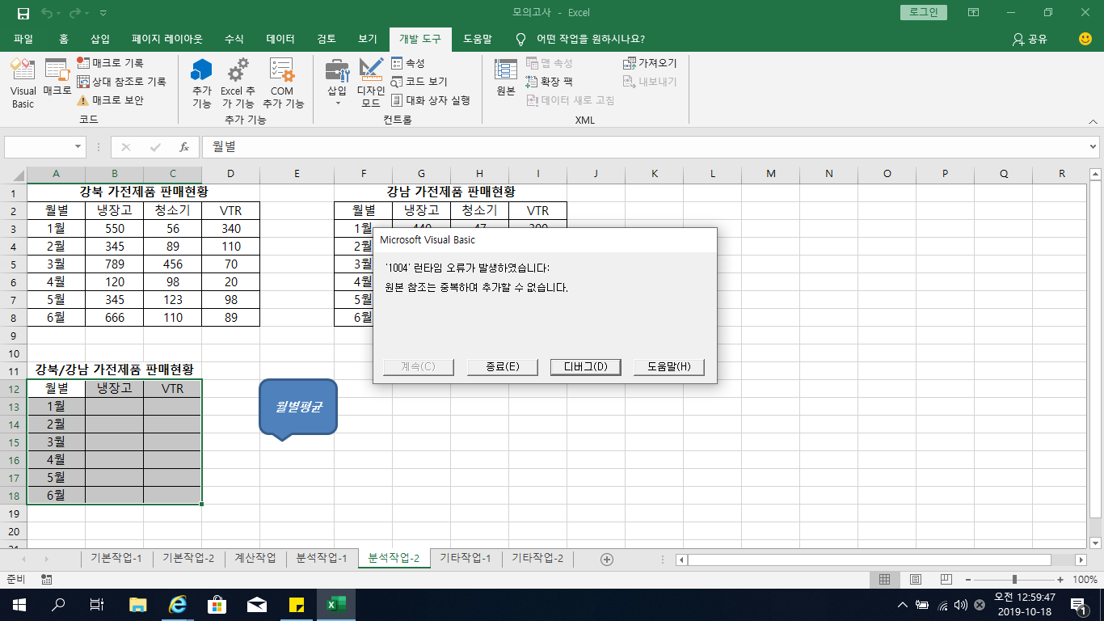The width and height of the screenshot is (1104, 621).
Task: Expand quick access toolbar customization arrow
Action: point(103,13)
